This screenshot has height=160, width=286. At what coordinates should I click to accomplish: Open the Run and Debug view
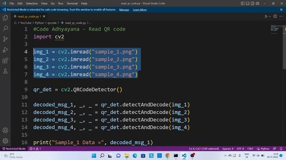click(x=5, y=50)
